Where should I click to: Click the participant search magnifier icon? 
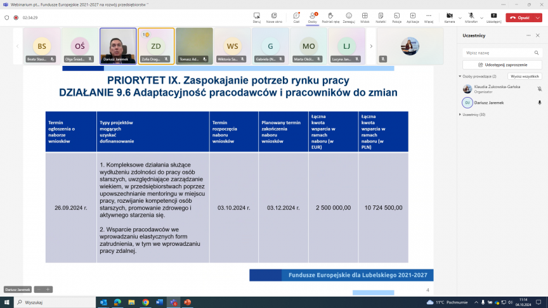(x=537, y=53)
